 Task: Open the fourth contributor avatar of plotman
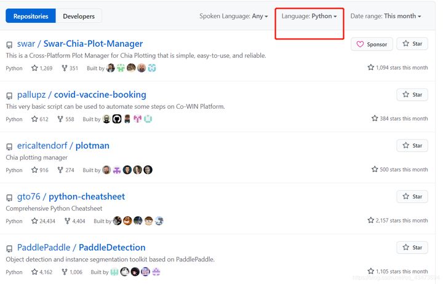click(138, 170)
